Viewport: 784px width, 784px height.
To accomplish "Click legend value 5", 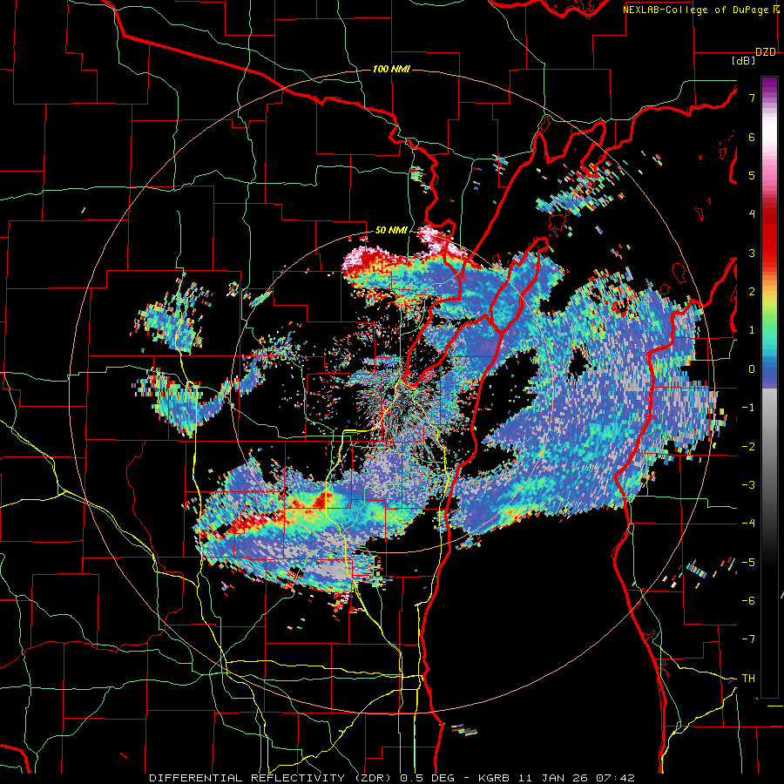I will point(752,175).
